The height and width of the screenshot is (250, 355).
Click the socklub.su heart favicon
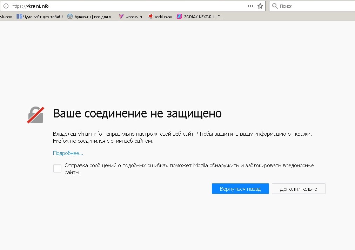click(x=150, y=16)
